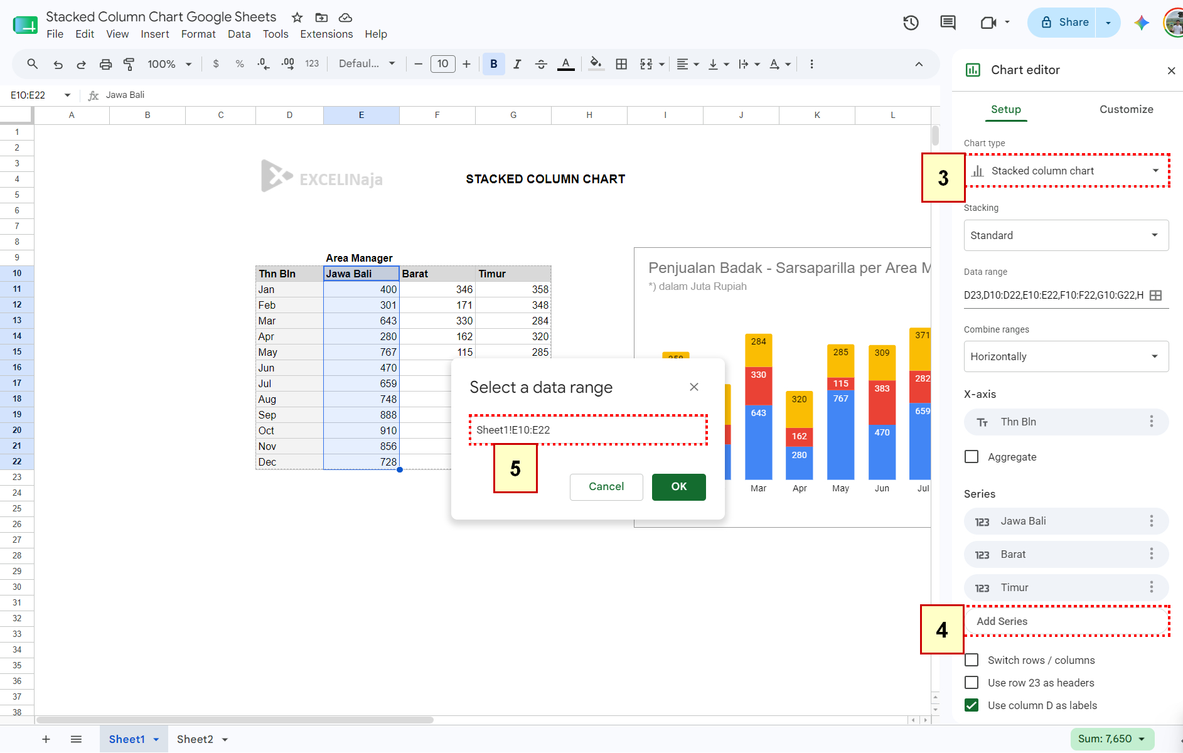Screen dimensions: 1183x753
Task: Open the Sum: 7,650 dropdown
Action: coord(1112,739)
